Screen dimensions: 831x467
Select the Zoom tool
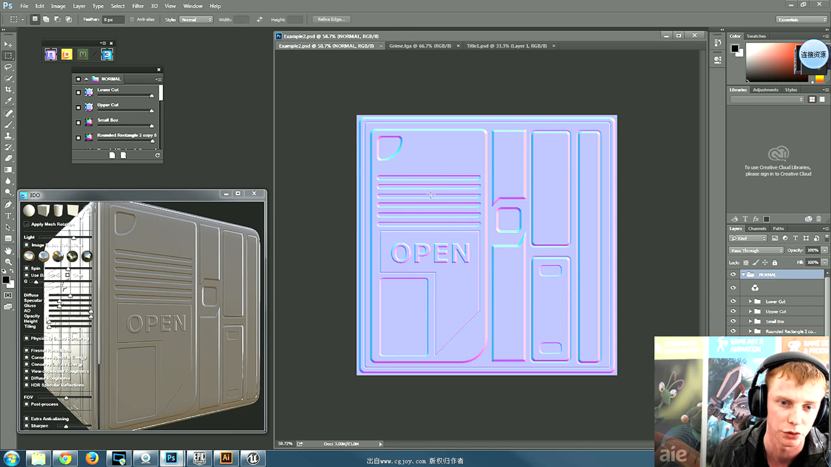[x=8, y=262]
